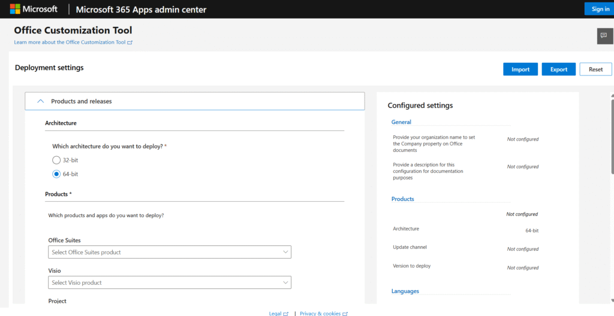Click the Office Customization Tool heading
The width and height of the screenshot is (614, 316).
(73, 30)
